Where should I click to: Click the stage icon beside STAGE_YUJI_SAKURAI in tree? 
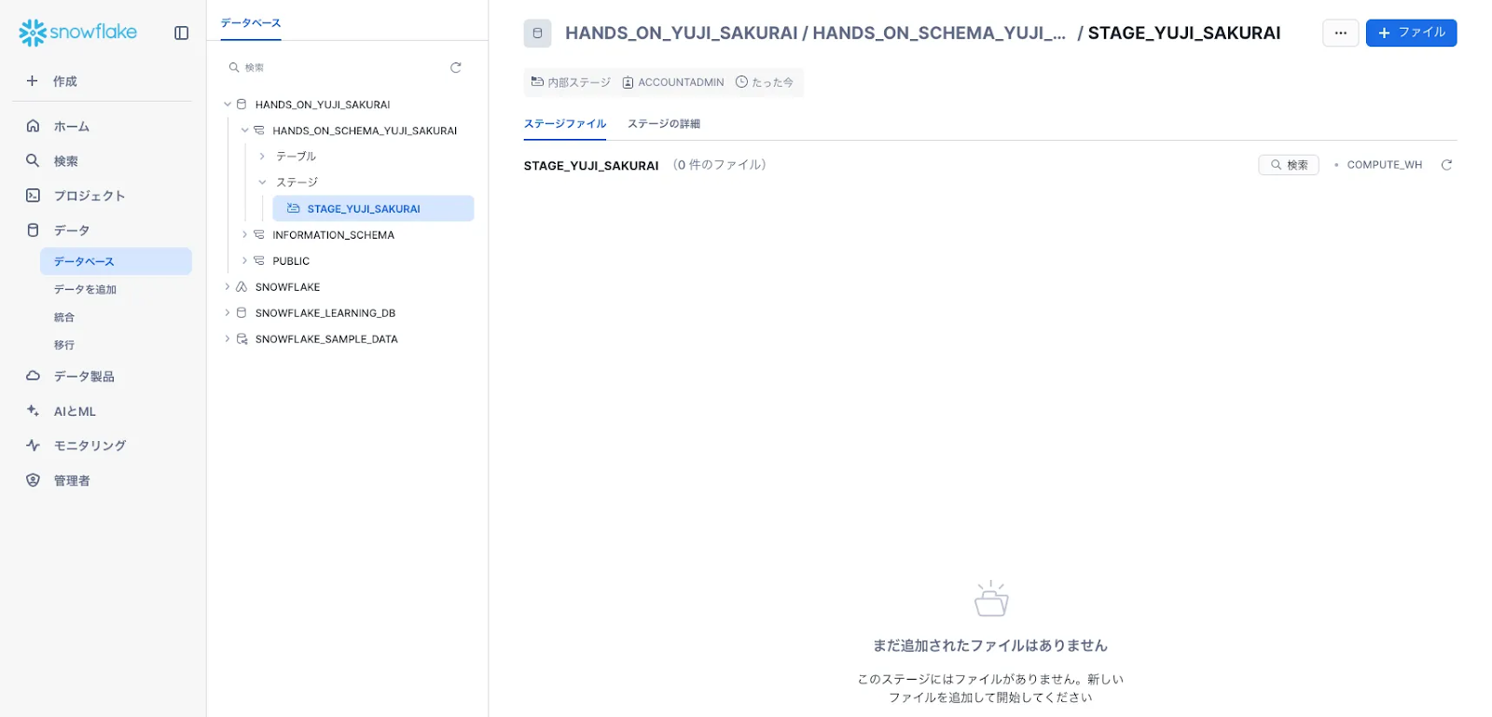294,208
